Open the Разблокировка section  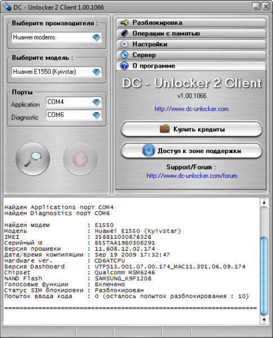(191, 23)
